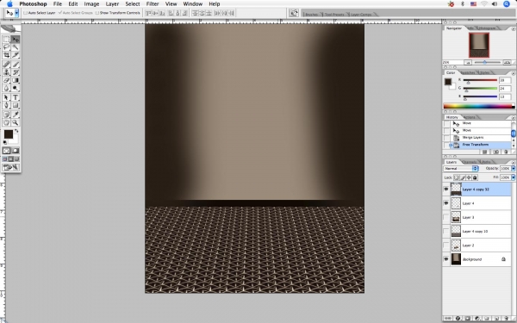Select the History Brush tool
This screenshot has height=323, width=517.
pos(16,72)
